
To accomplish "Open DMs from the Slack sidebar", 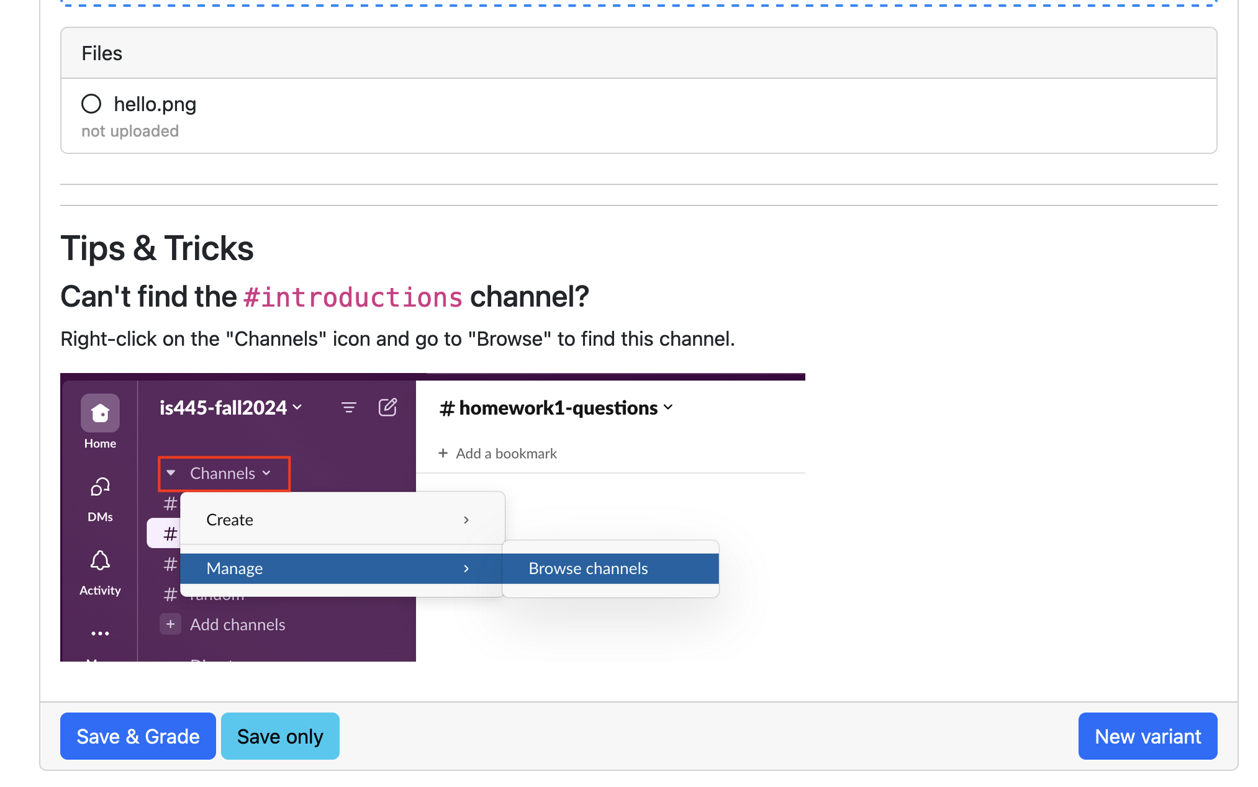I will [x=99, y=487].
